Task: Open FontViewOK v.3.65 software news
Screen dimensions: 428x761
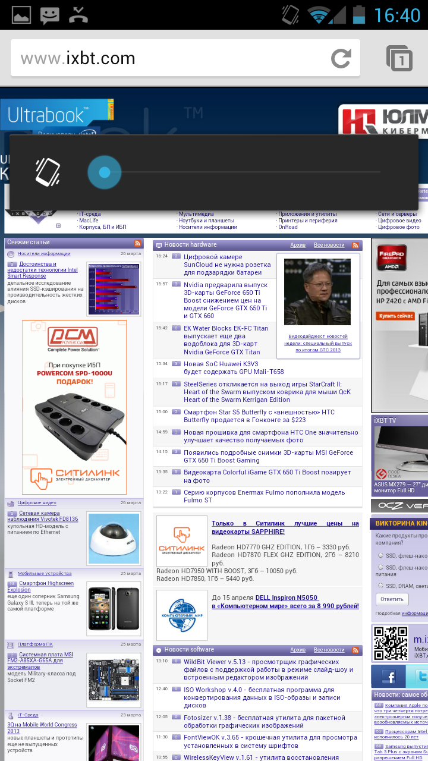Action: click(x=270, y=741)
